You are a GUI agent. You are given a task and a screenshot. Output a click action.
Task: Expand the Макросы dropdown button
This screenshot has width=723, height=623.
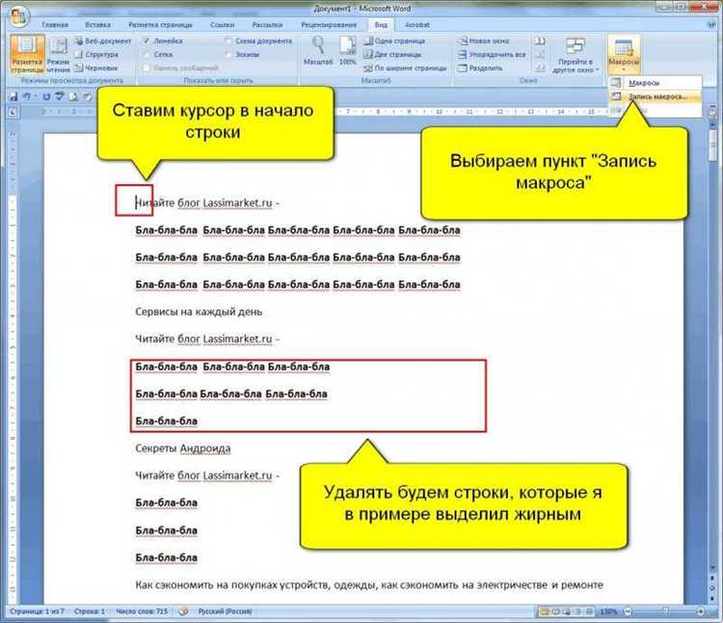624,54
